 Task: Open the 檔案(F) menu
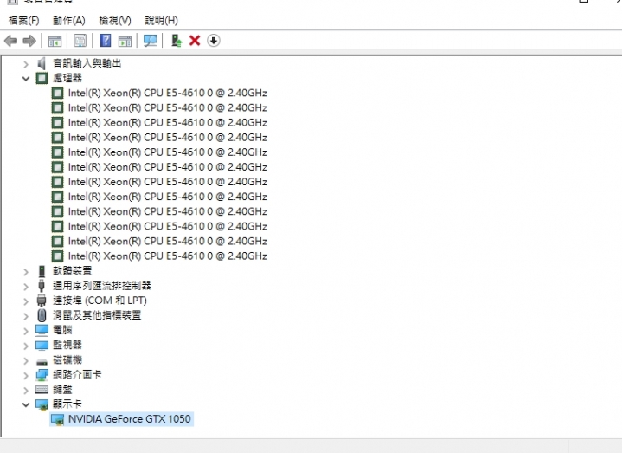click(24, 20)
